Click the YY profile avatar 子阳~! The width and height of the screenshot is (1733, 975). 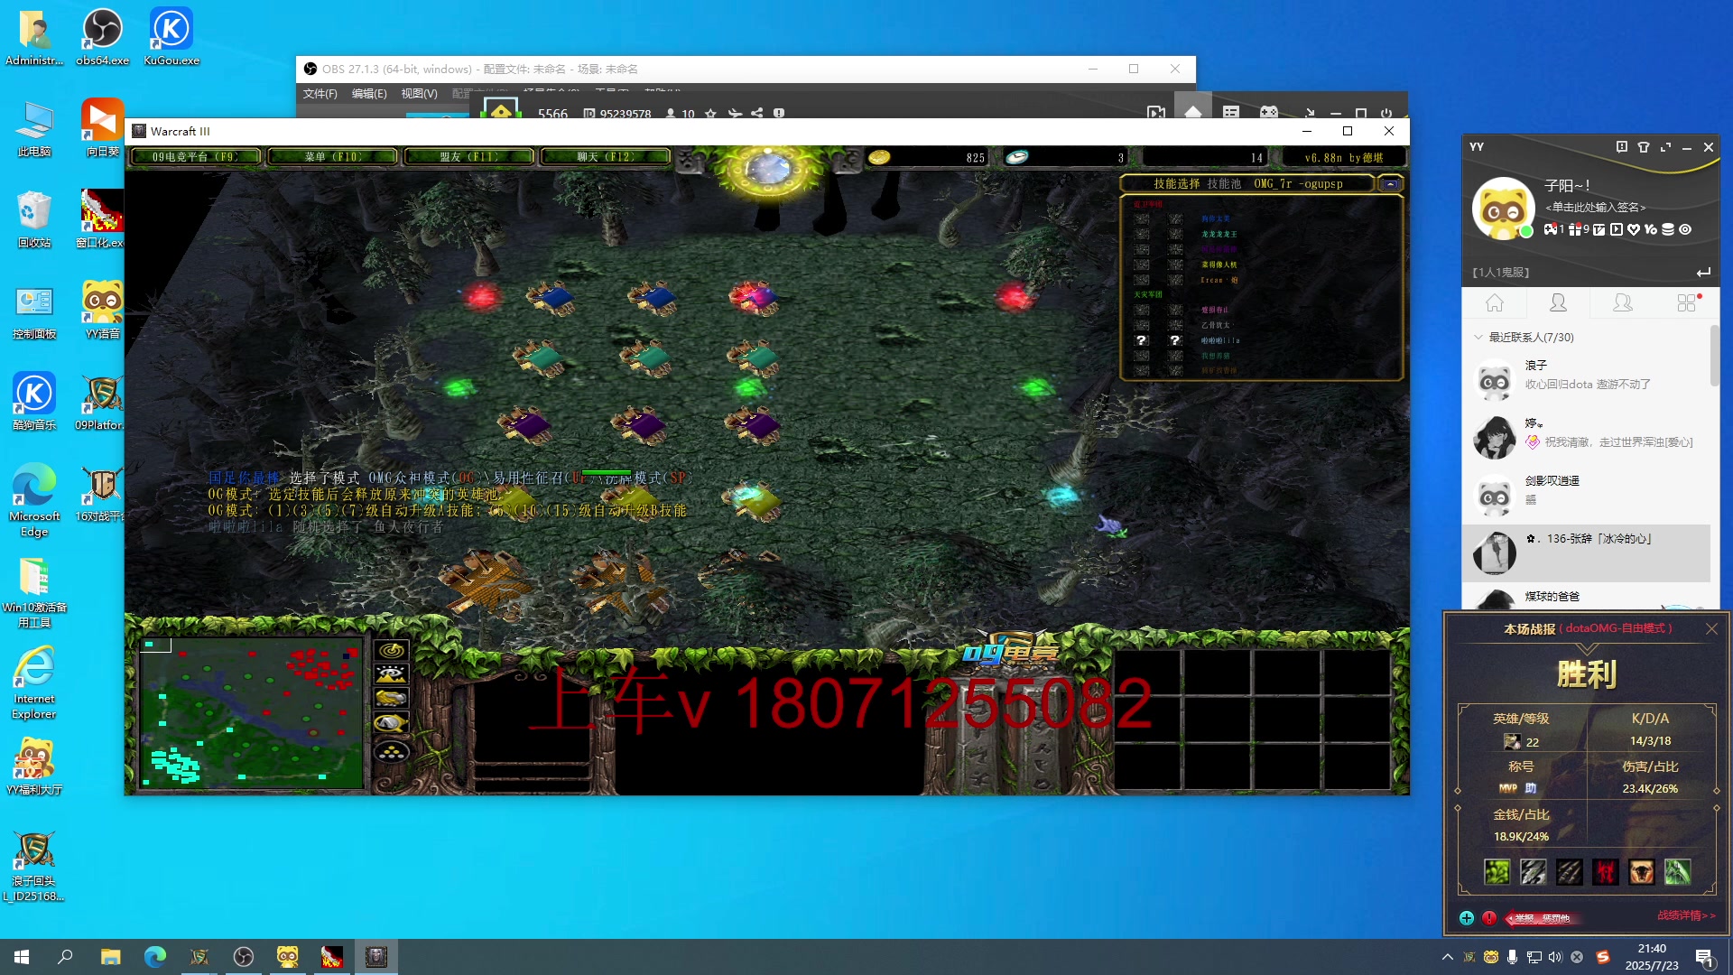[x=1503, y=209]
